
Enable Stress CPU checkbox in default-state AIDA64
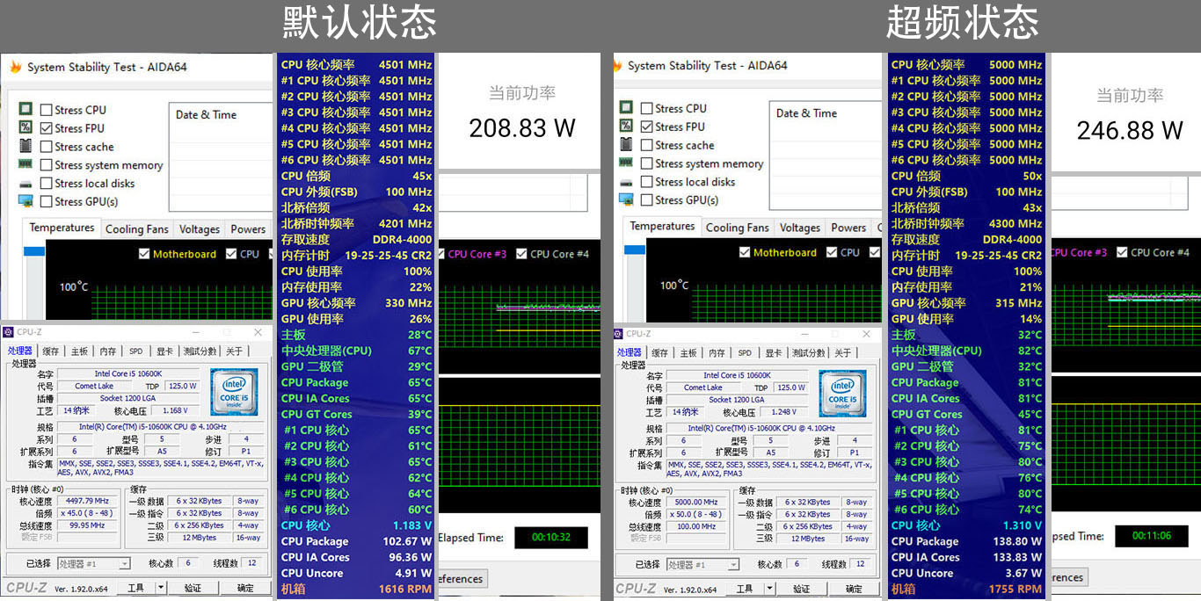47,110
